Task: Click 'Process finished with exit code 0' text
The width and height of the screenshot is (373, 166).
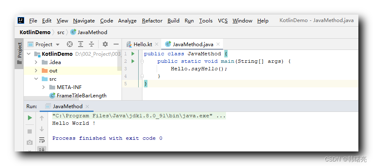Action: [x=107, y=138]
